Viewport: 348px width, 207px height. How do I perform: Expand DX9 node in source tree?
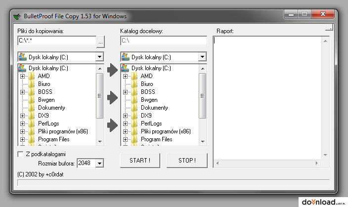click(22, 116)
